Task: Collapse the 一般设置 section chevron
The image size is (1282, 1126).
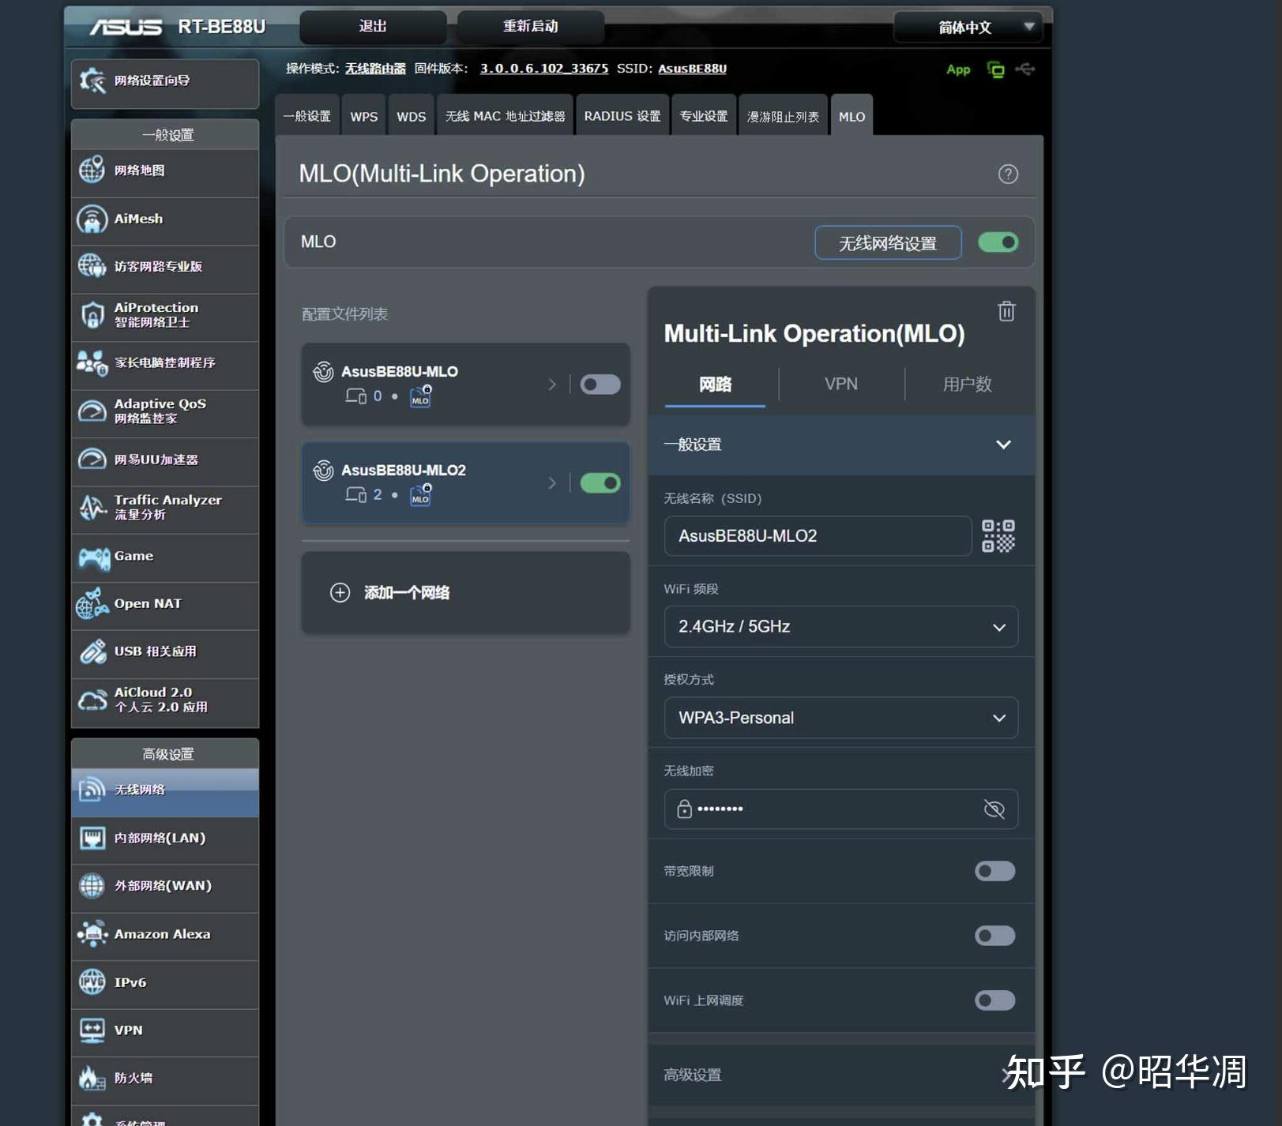Action: coord(1003,445)
